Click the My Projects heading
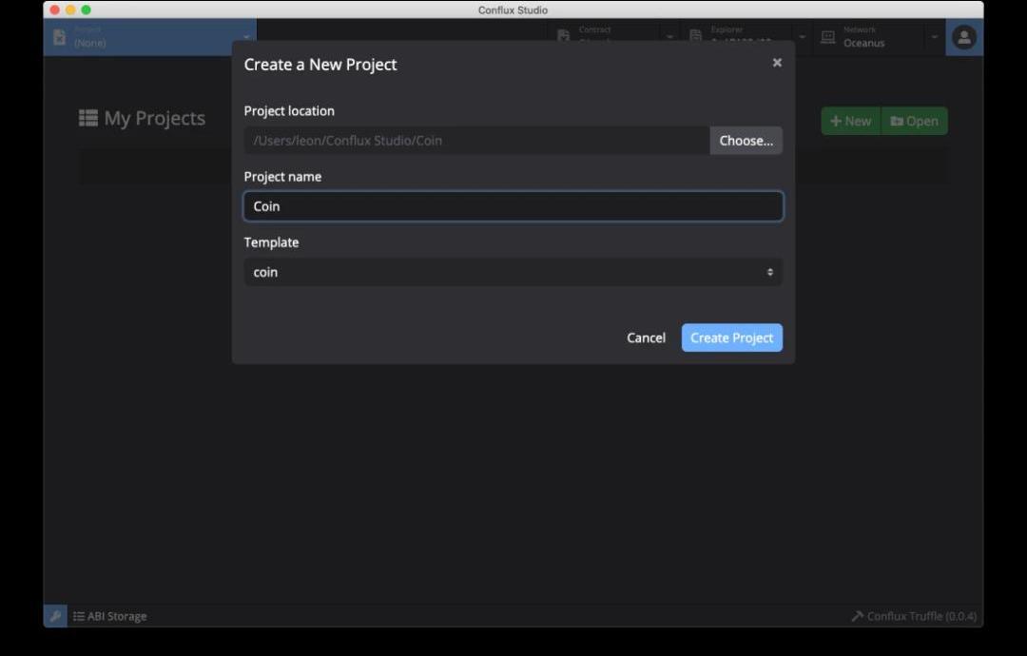 tap(155, 118)
